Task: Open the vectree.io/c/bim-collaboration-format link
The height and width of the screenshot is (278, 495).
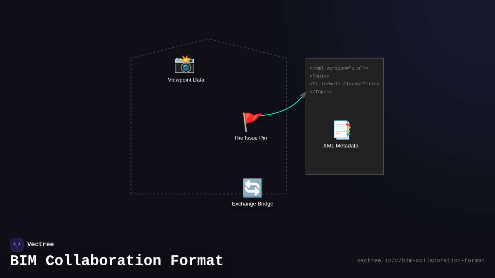Action: pos(421,260)
